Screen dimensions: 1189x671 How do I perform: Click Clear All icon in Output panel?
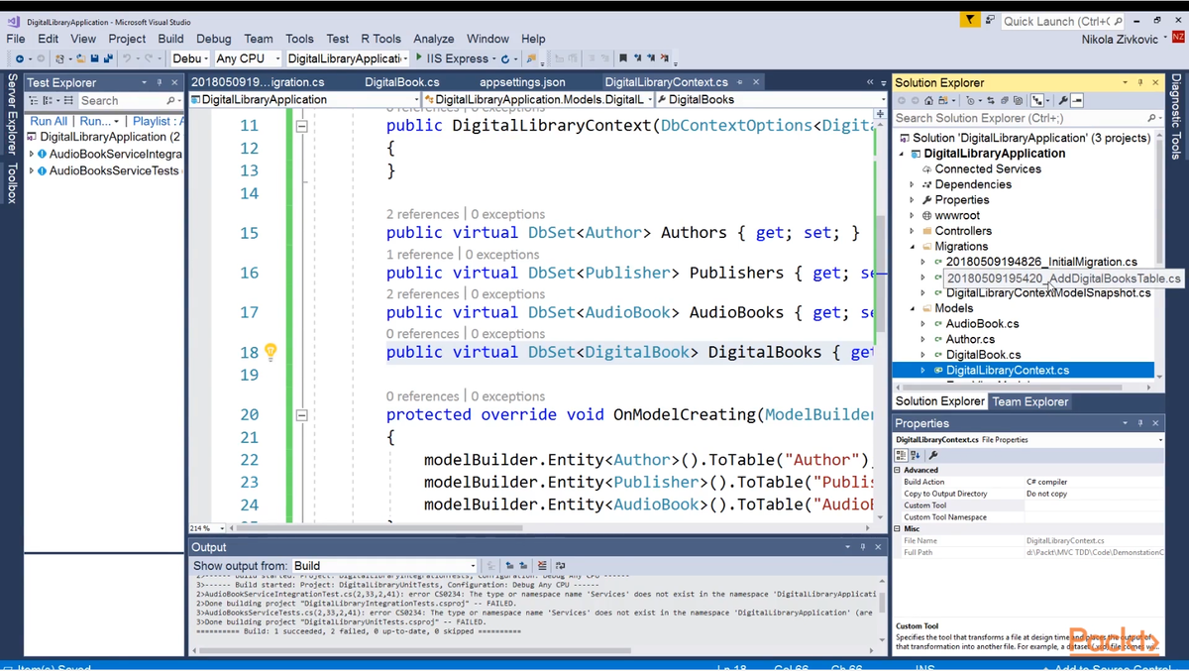[x=542, y=566]
